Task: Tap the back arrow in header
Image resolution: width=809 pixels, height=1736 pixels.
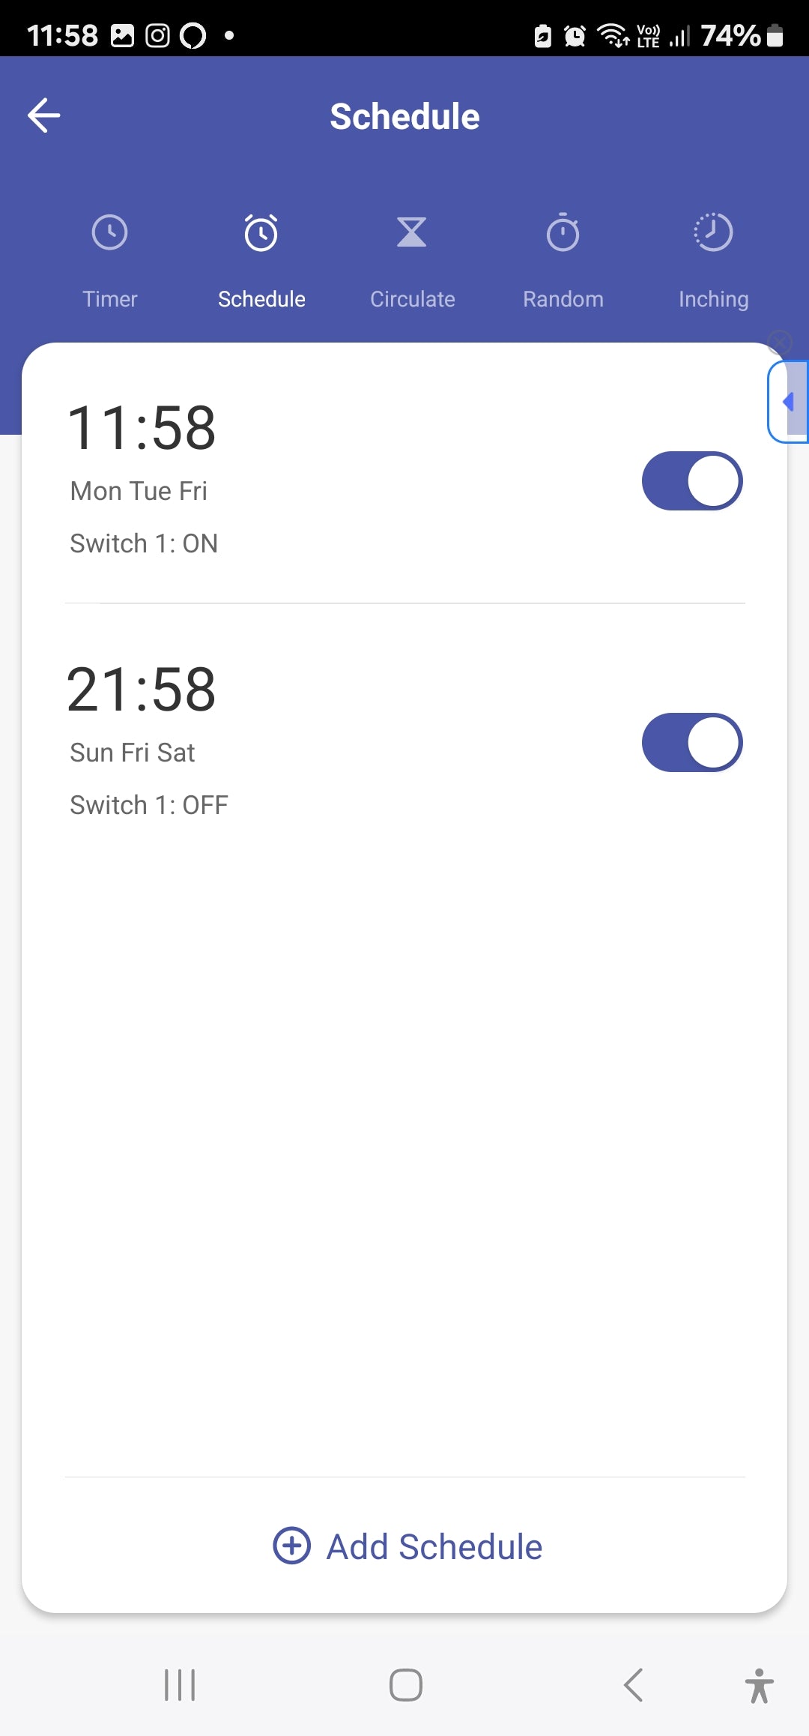Action: 44,115
